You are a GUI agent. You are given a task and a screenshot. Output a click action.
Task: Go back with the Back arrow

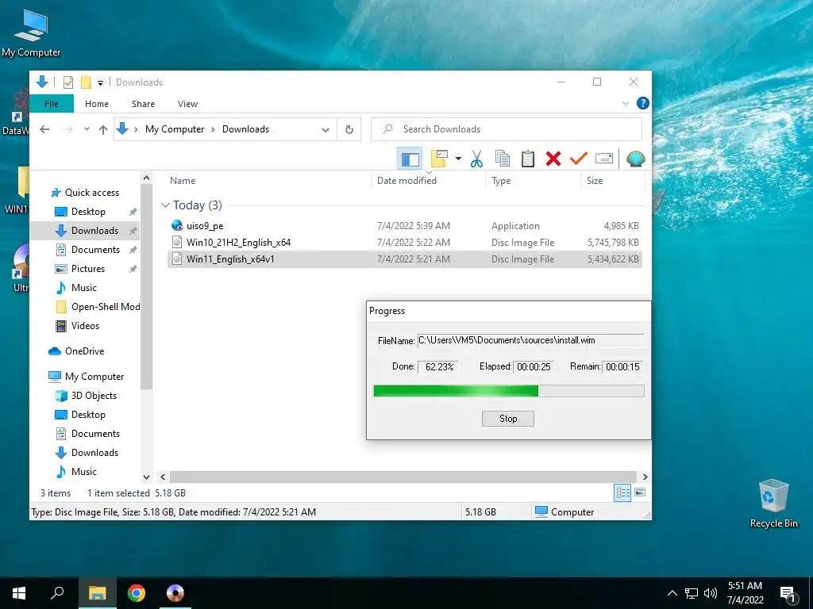pos(44,129)
